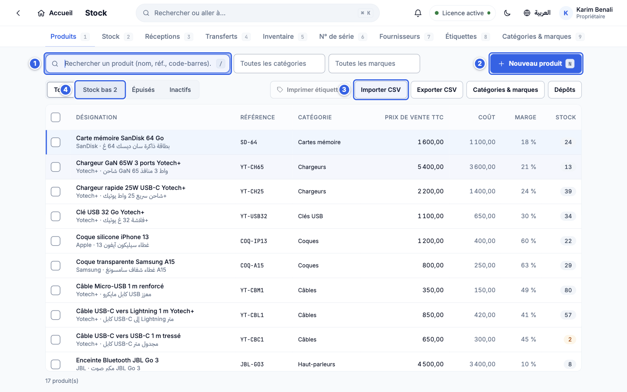
Task: Click the product search field
Action: 138,64
